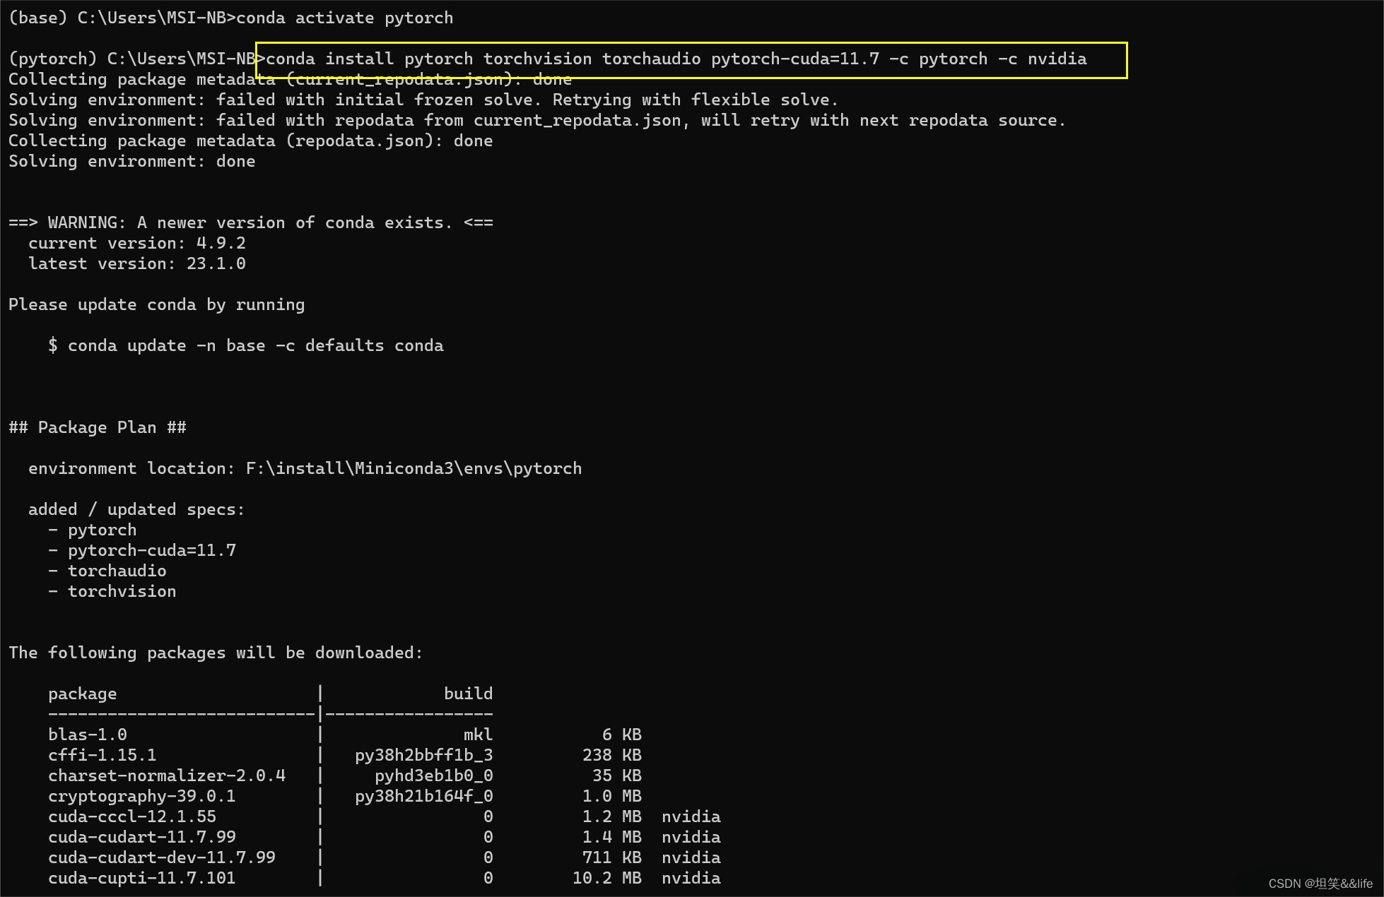Click the '- pytorch' spec entry
Screen dimensions: 1384x897
click(93, 530)
